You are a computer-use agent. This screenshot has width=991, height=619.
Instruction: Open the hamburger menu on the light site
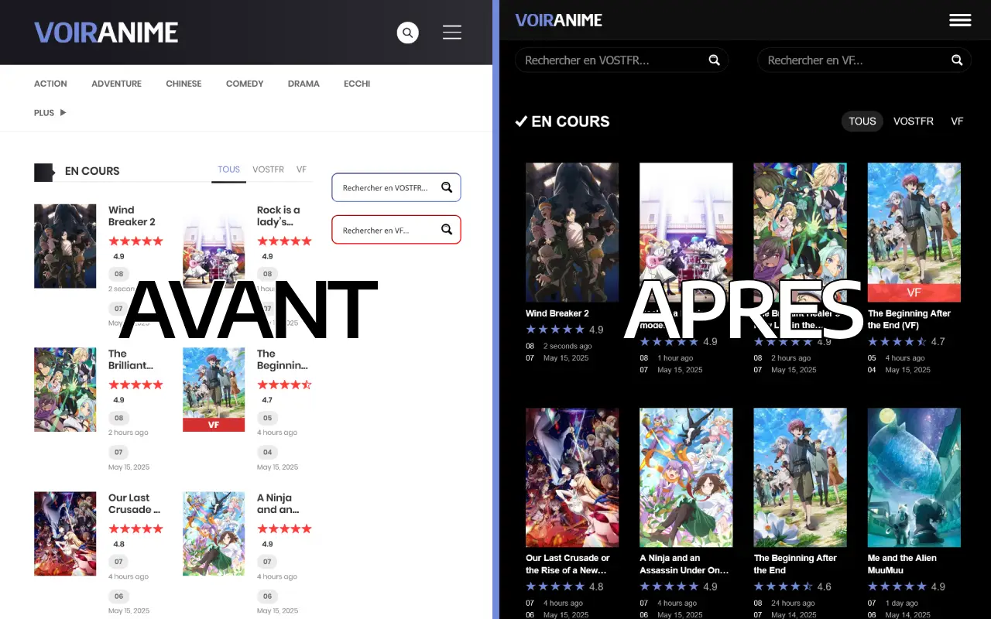pos(452,32)
